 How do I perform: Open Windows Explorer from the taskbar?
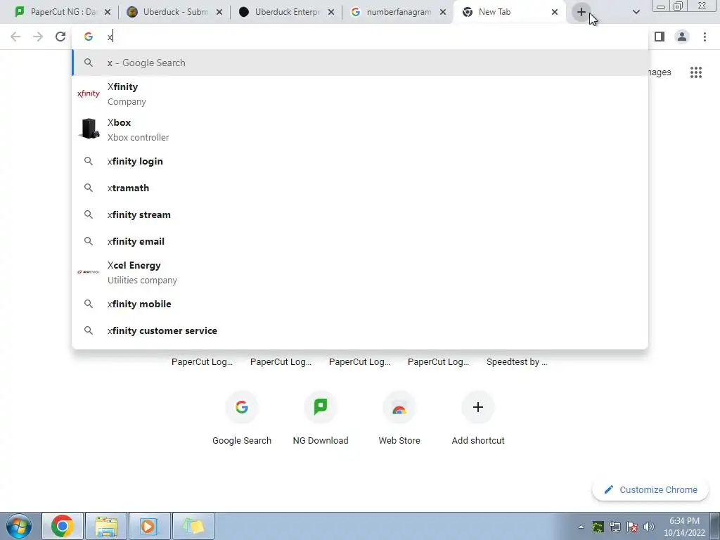106,526
